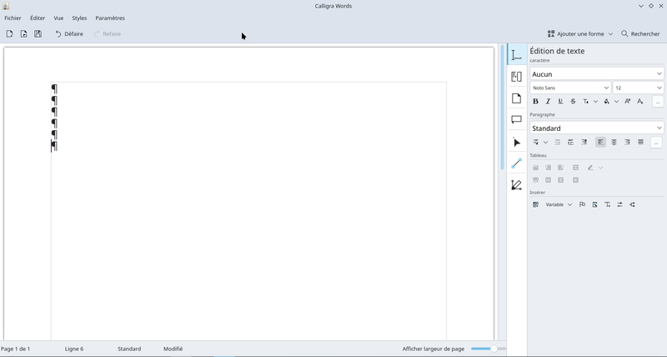This screenshot has height=357, width=667.
Task: Save the document with the floppy icon
Action: [38, 33]
